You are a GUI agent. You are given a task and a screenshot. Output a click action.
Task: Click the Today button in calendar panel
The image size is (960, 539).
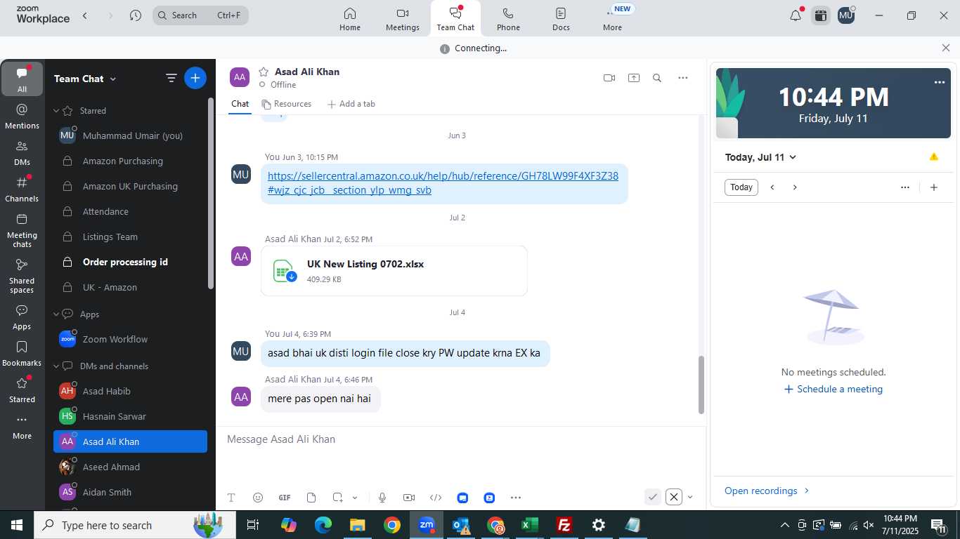[741, 187]
